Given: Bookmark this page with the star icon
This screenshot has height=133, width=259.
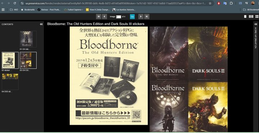Looking at the screenshot, I should pyautogui.click(x=210, y=3).
